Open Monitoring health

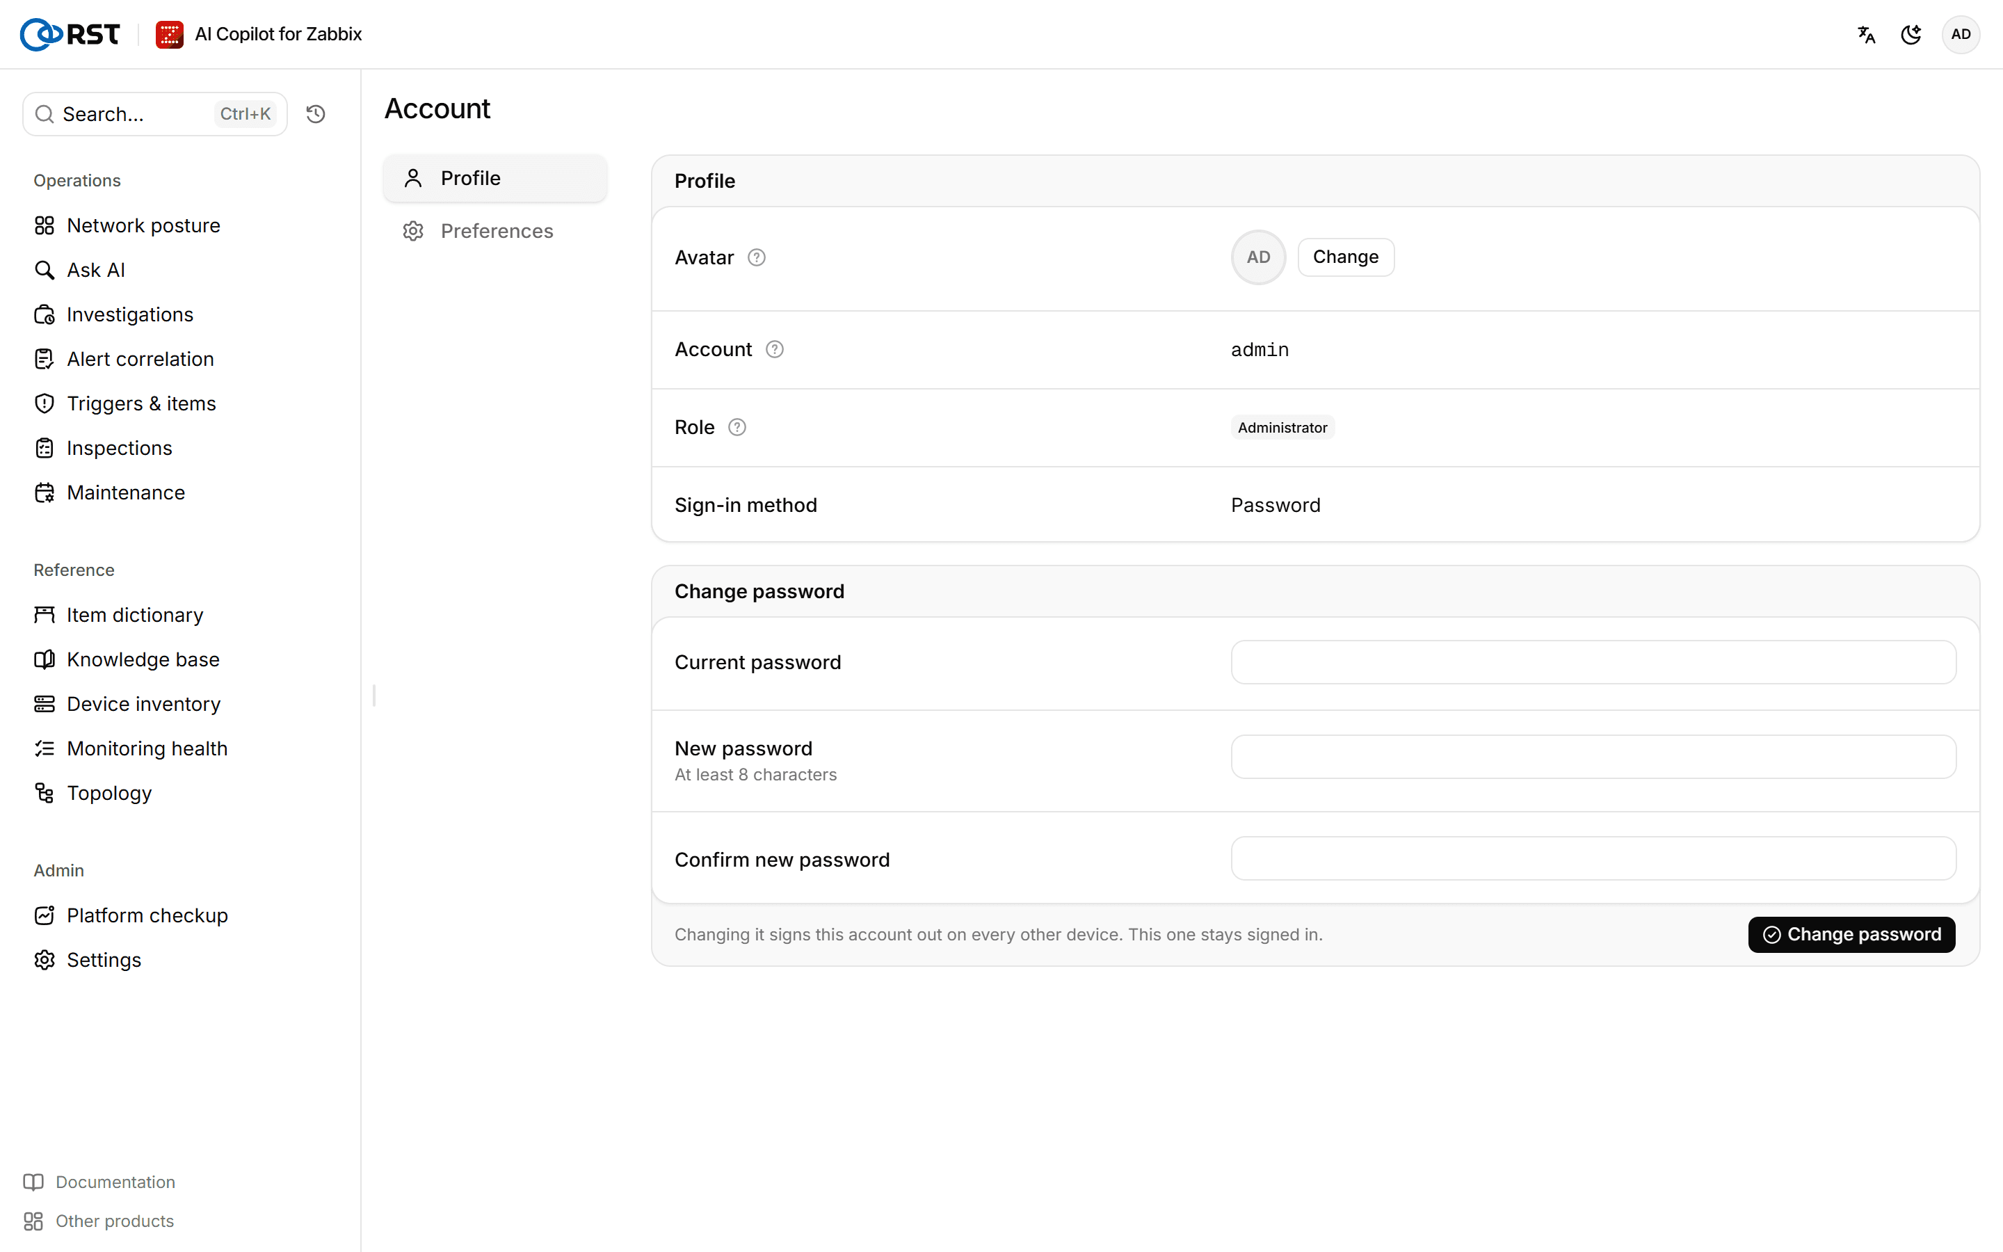[179, 748]
